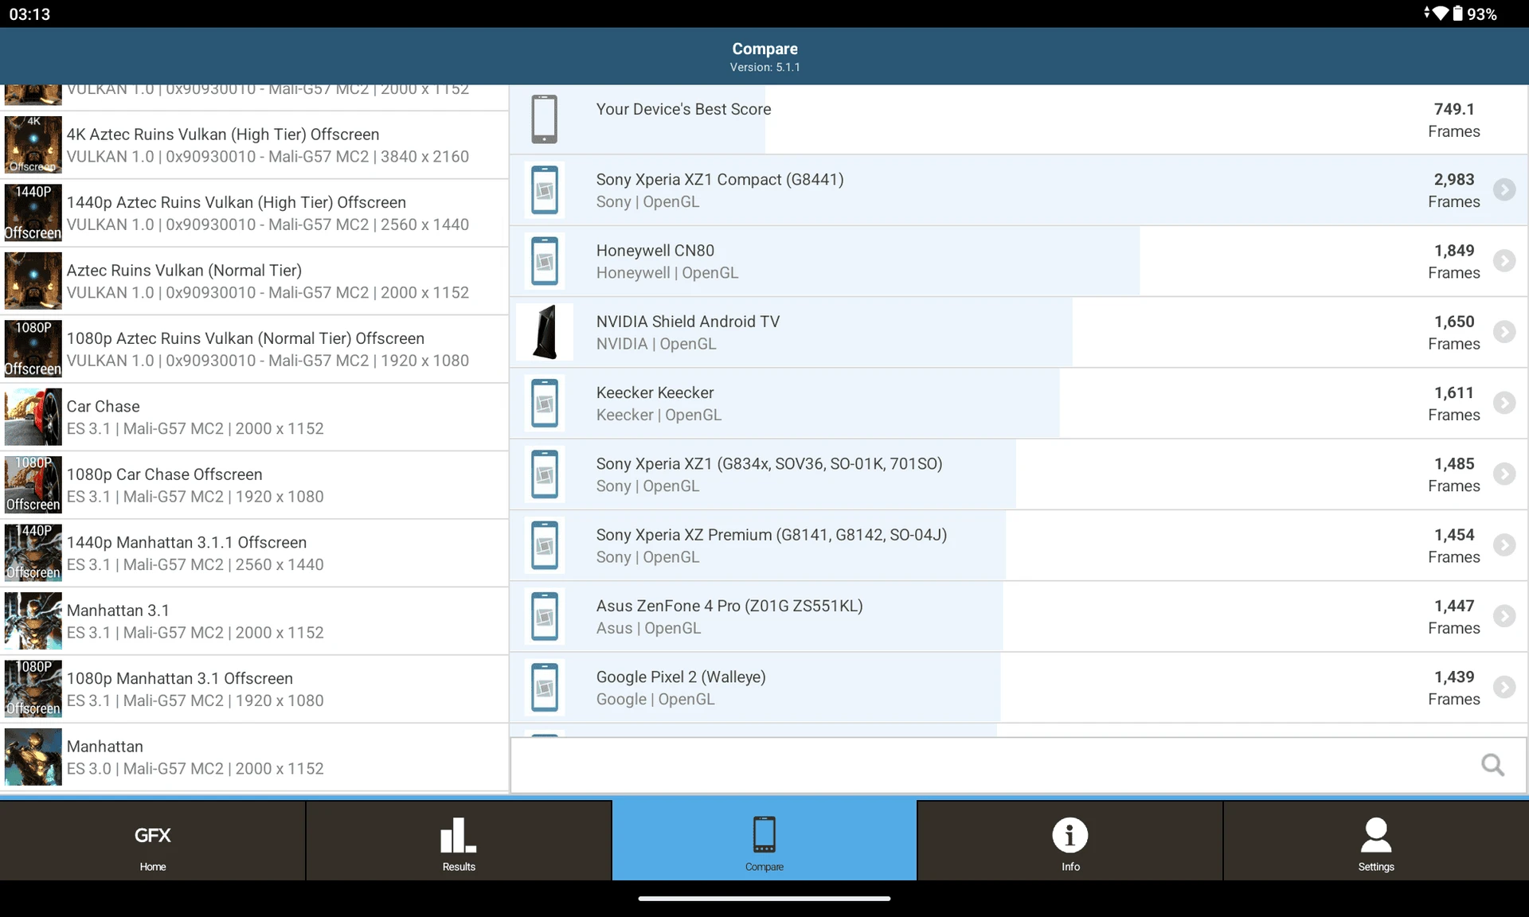Select the Compare tab
The image size is (1529, 917).
[764, 840]
